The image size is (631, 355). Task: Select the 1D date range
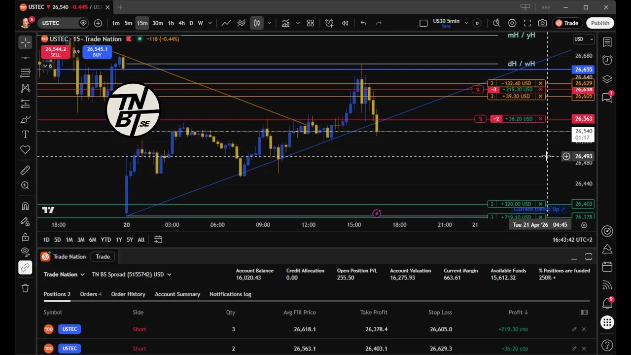pos(46,240)
